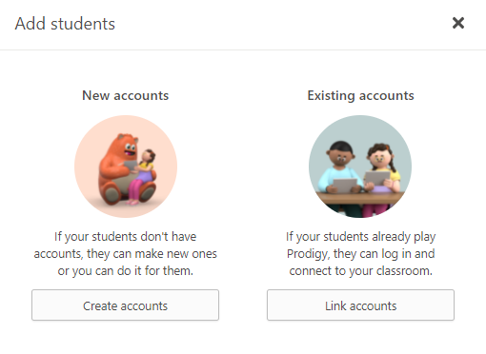The image size is (486, 354).
Task: Click the Link accounts button
Action: pos(360,305)
